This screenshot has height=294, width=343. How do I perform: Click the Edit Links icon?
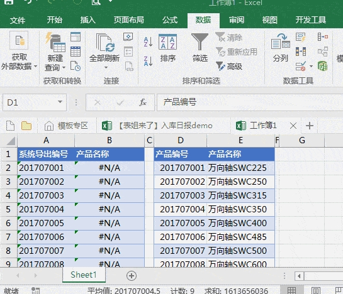[128, 66]
